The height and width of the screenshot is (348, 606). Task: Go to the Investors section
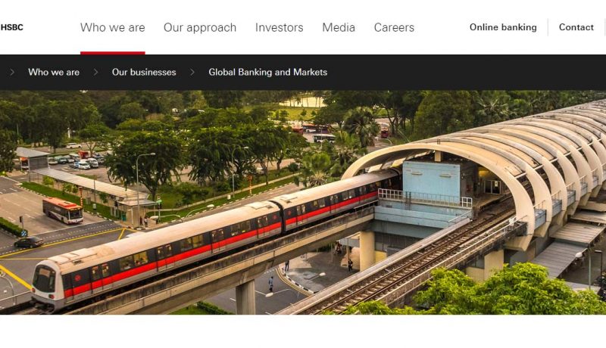(279, 28)
